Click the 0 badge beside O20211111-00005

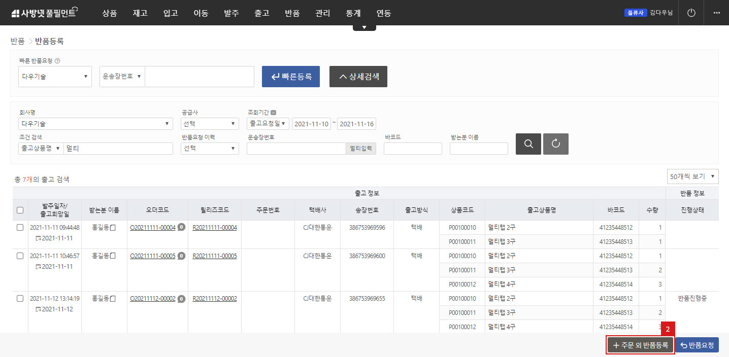[x=181, y=256]
